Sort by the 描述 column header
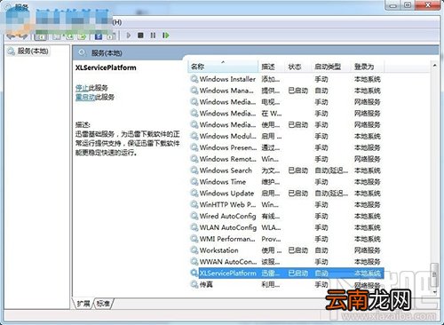The width and height of the screenshot is (444, 325). tap(272, 67)
